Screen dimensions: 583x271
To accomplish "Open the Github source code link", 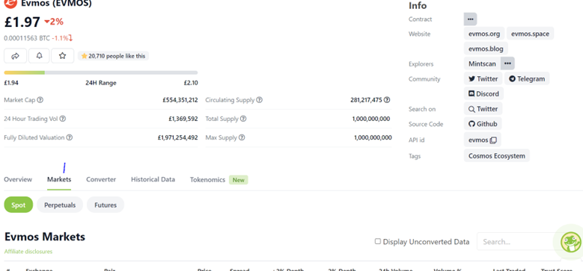I will tap(483, 124).
